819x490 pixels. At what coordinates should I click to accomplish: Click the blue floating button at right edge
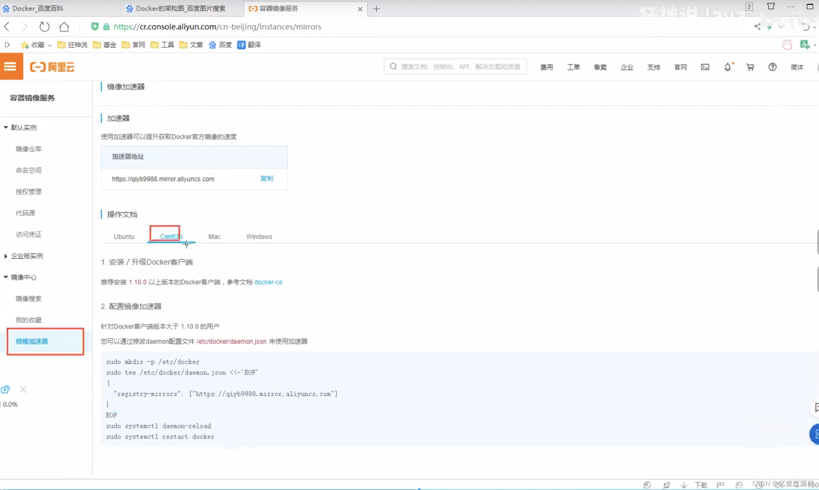click(815, 434)
